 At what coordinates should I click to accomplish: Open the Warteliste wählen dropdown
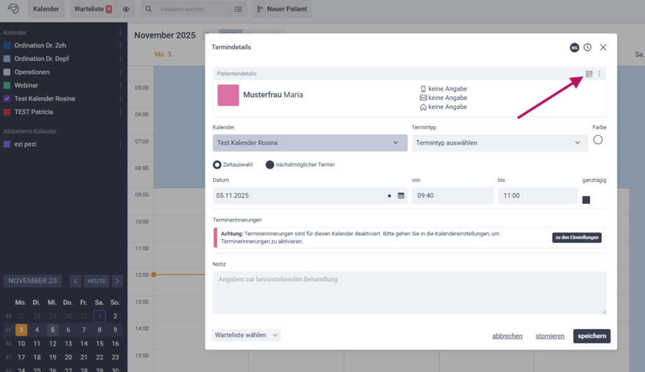coord(246,335)
